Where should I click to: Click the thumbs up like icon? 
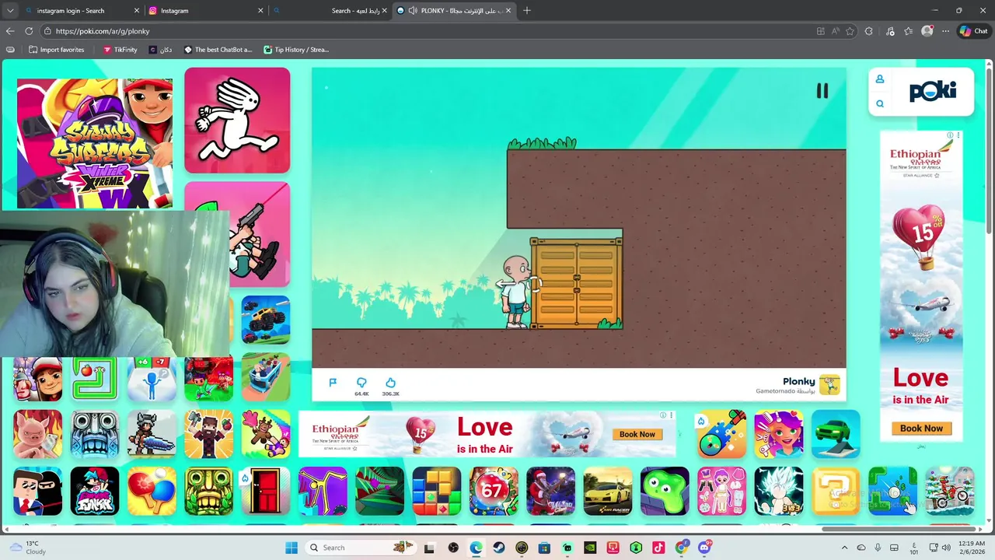(390, 383)
